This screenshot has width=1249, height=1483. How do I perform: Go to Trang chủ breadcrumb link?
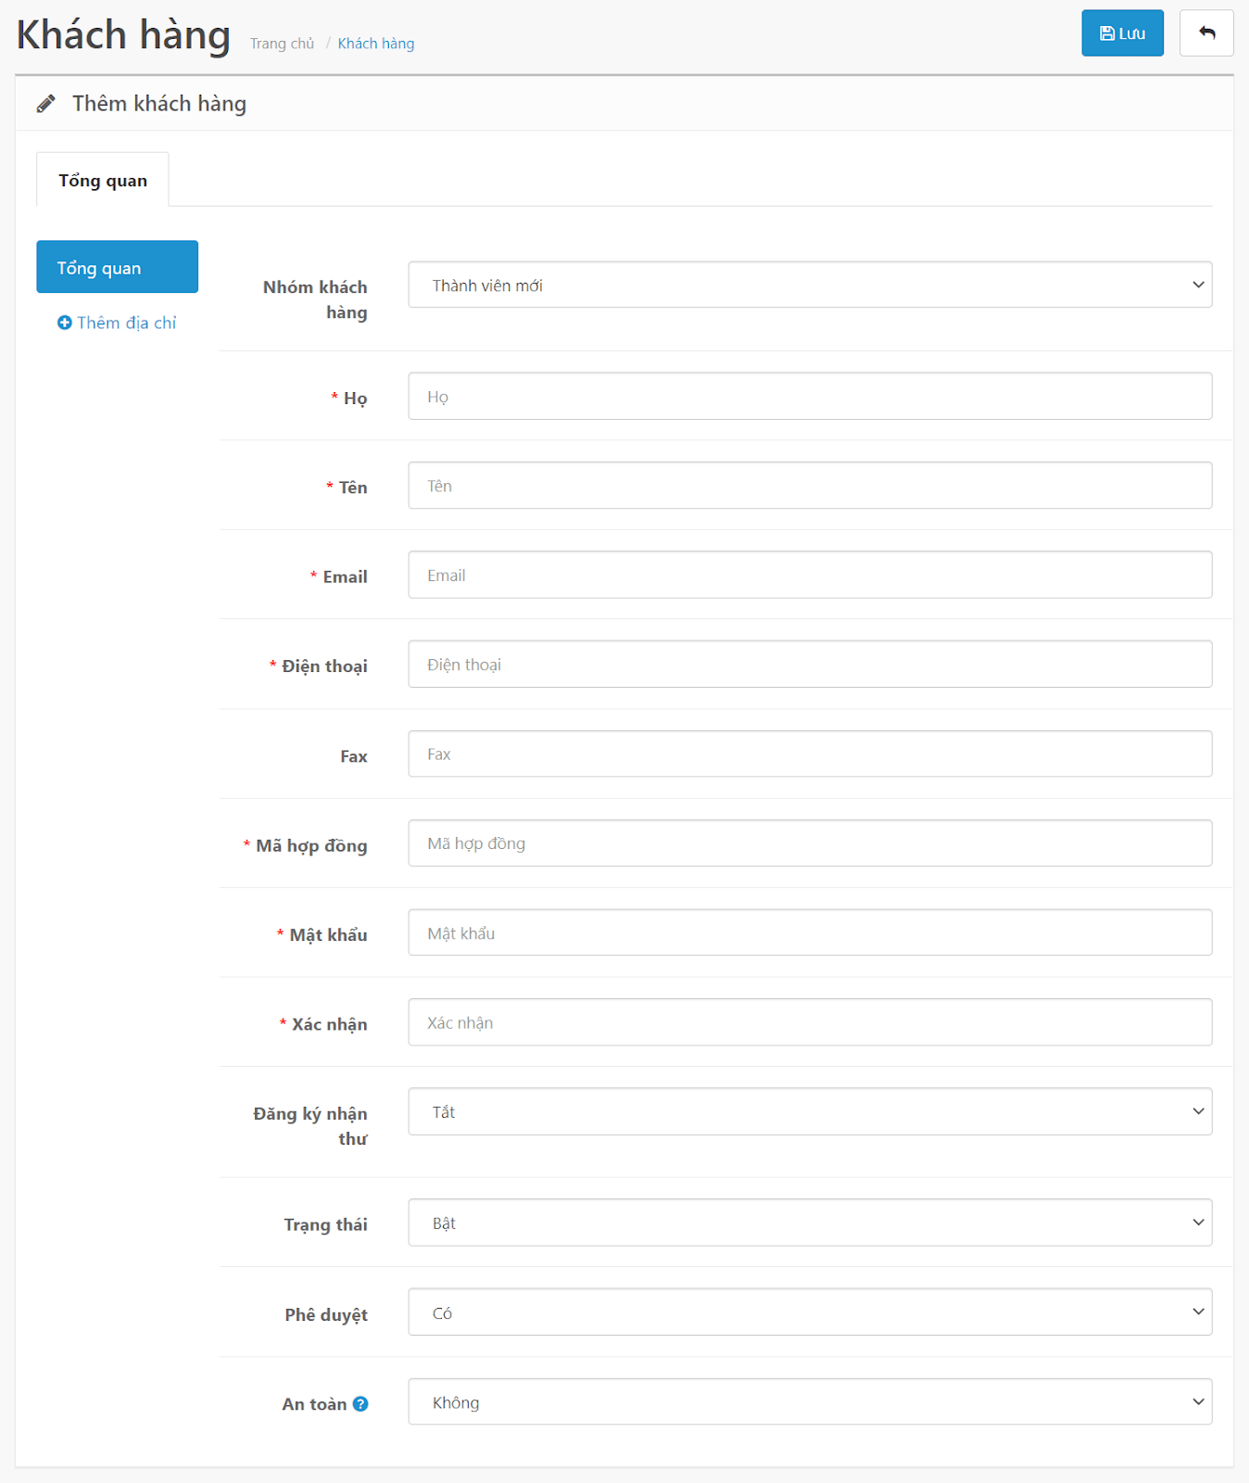282,44
